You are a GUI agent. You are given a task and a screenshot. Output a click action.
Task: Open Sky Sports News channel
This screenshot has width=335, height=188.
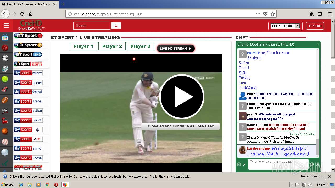(x=28, y=158)
